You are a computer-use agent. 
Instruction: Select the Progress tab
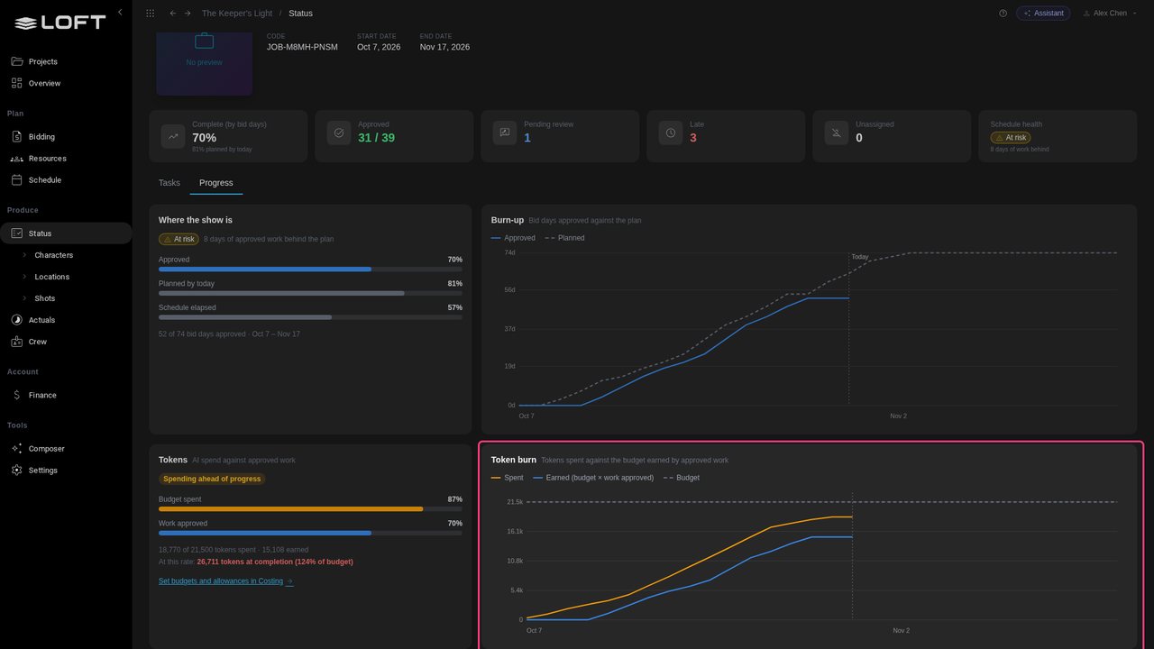point(216,183)
